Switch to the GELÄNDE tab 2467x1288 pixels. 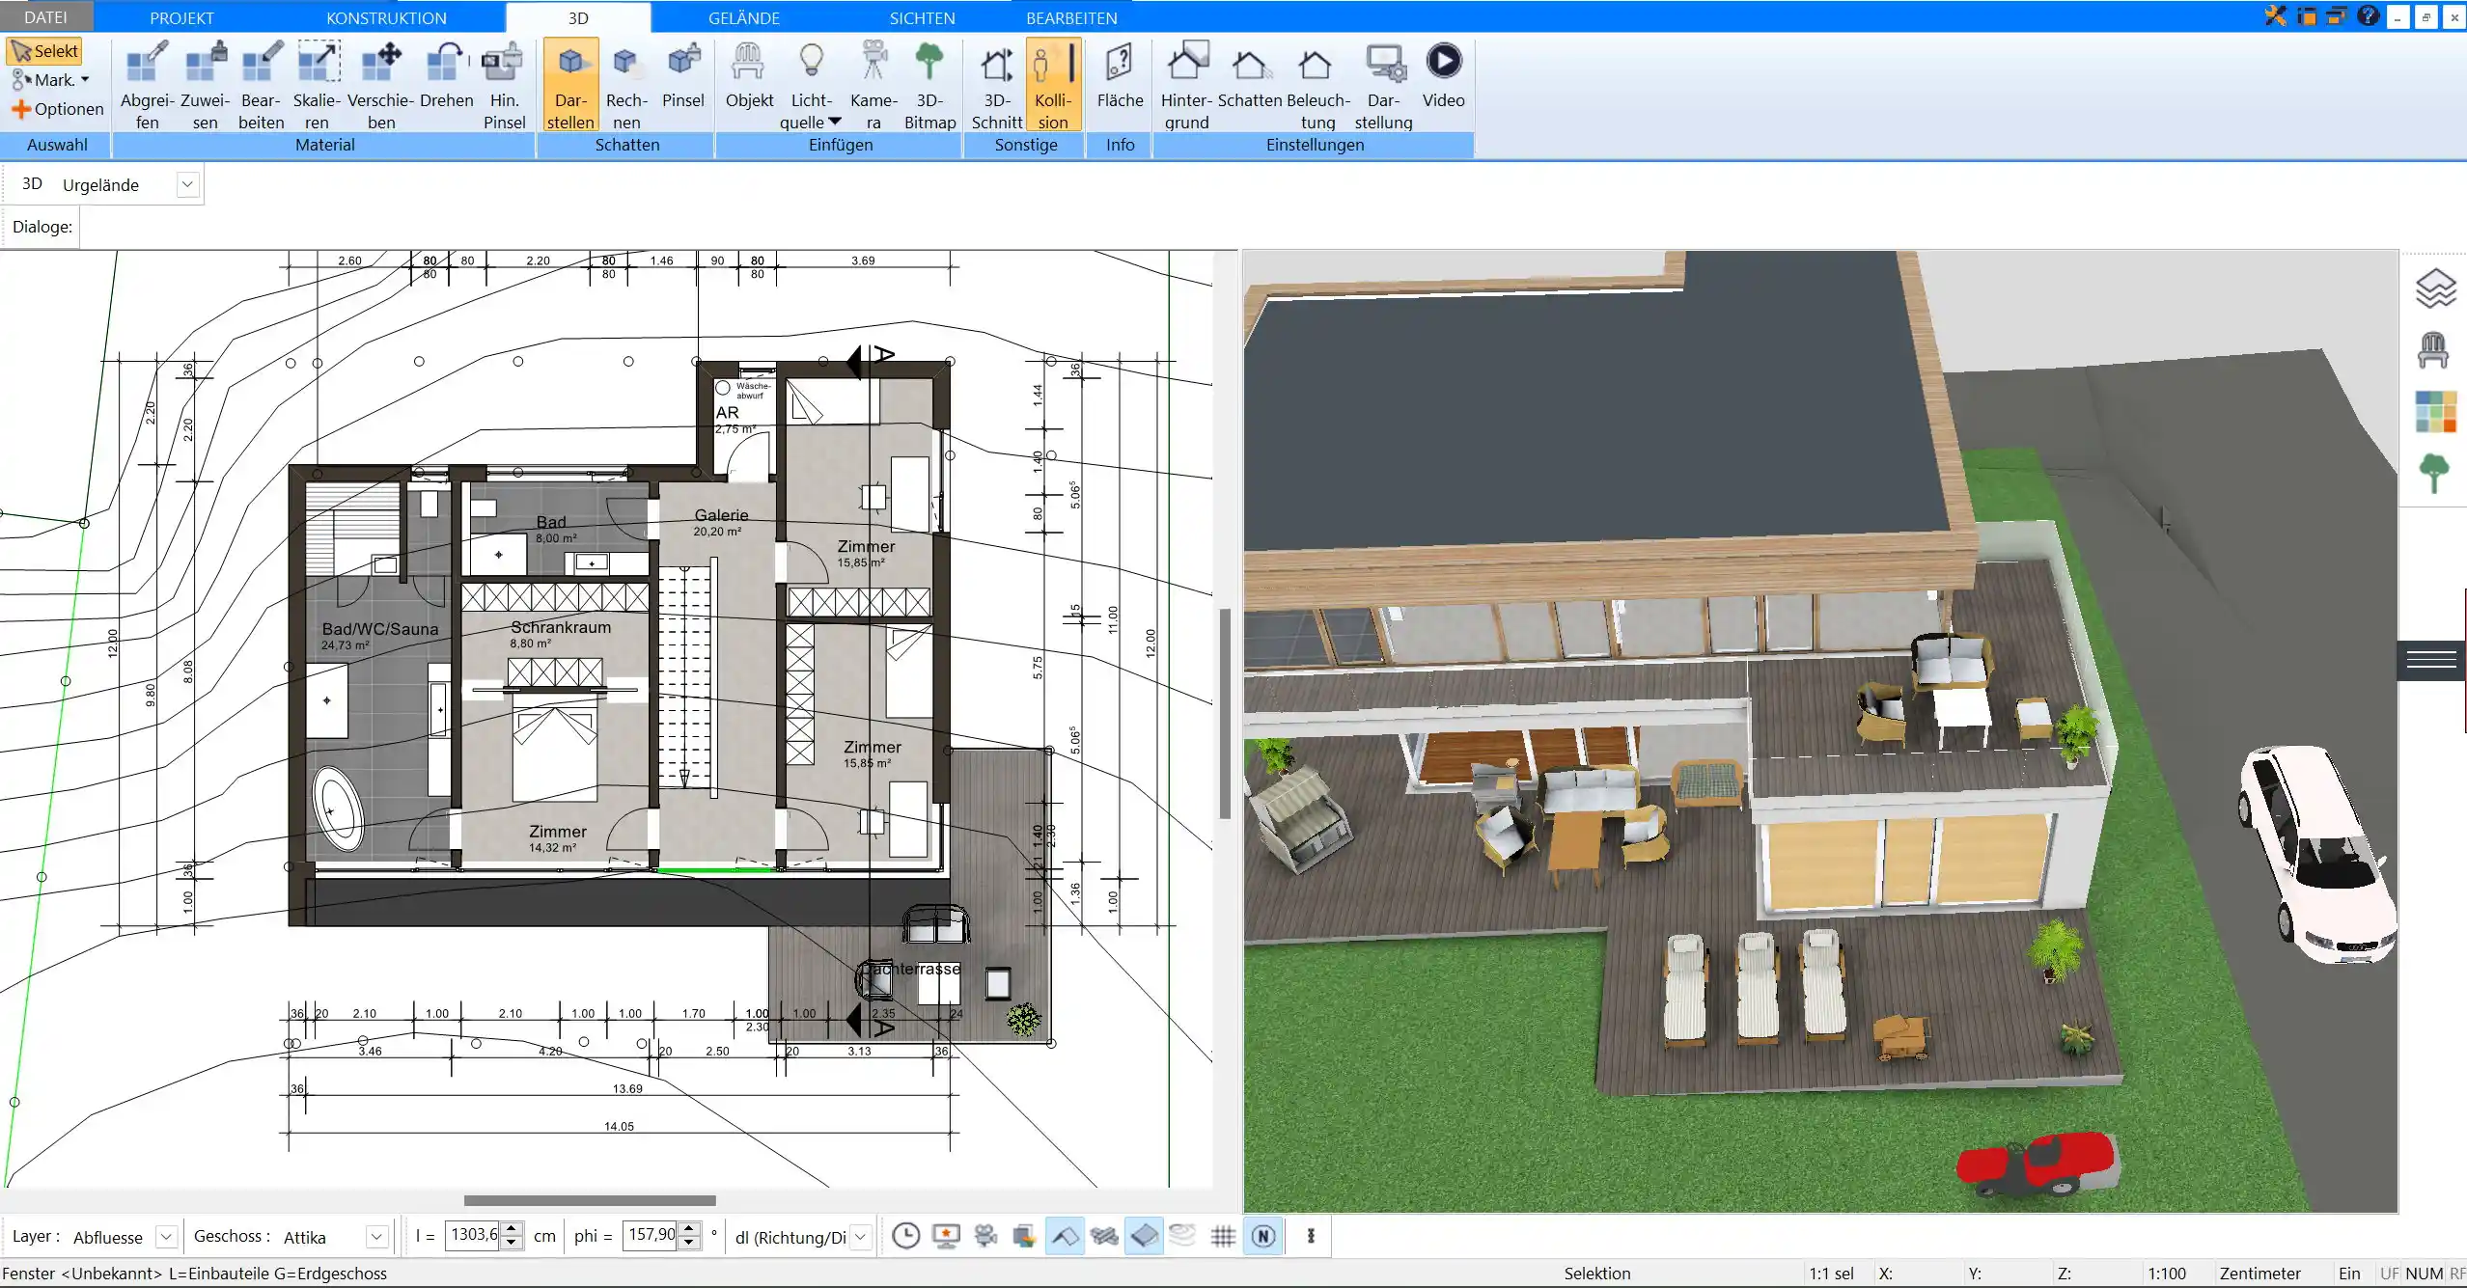pos(743,17)
